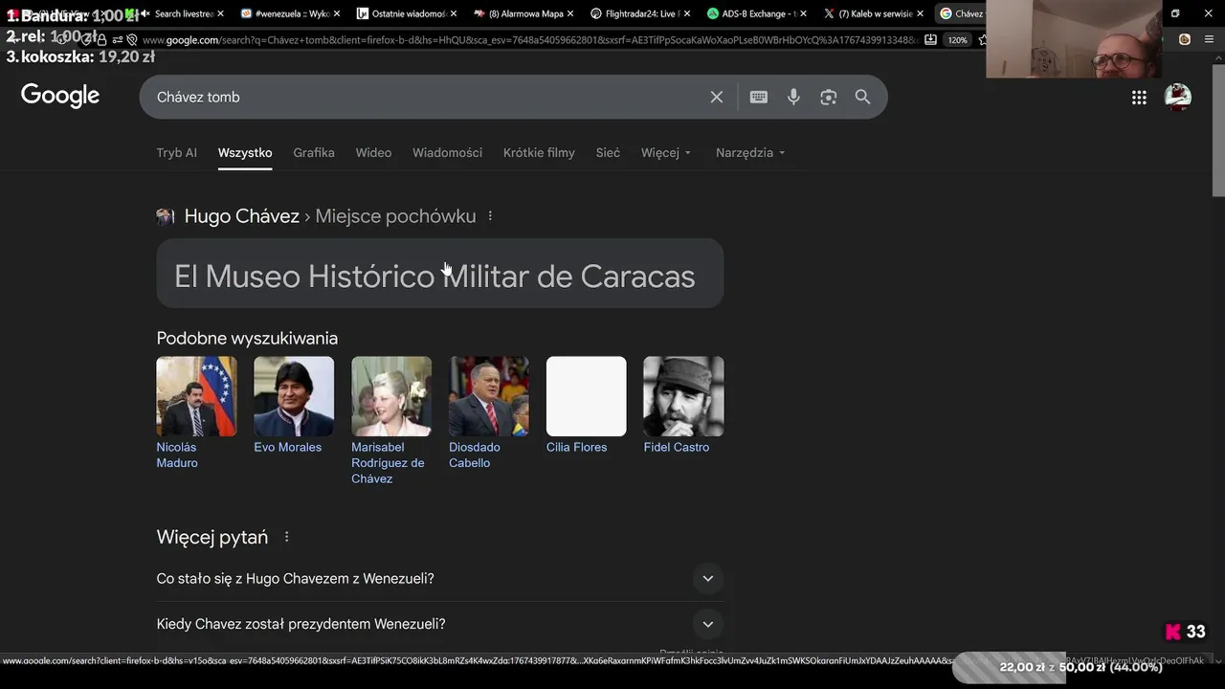Open Nicolás Maduro related search thumbnail
This screenshot has height=689, width=1225.
196,396
